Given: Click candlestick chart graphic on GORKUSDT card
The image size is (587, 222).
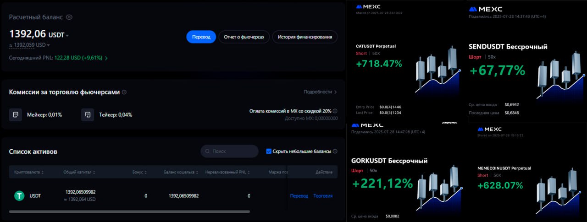Looking at the screenshot, I should tap(439, 191).
